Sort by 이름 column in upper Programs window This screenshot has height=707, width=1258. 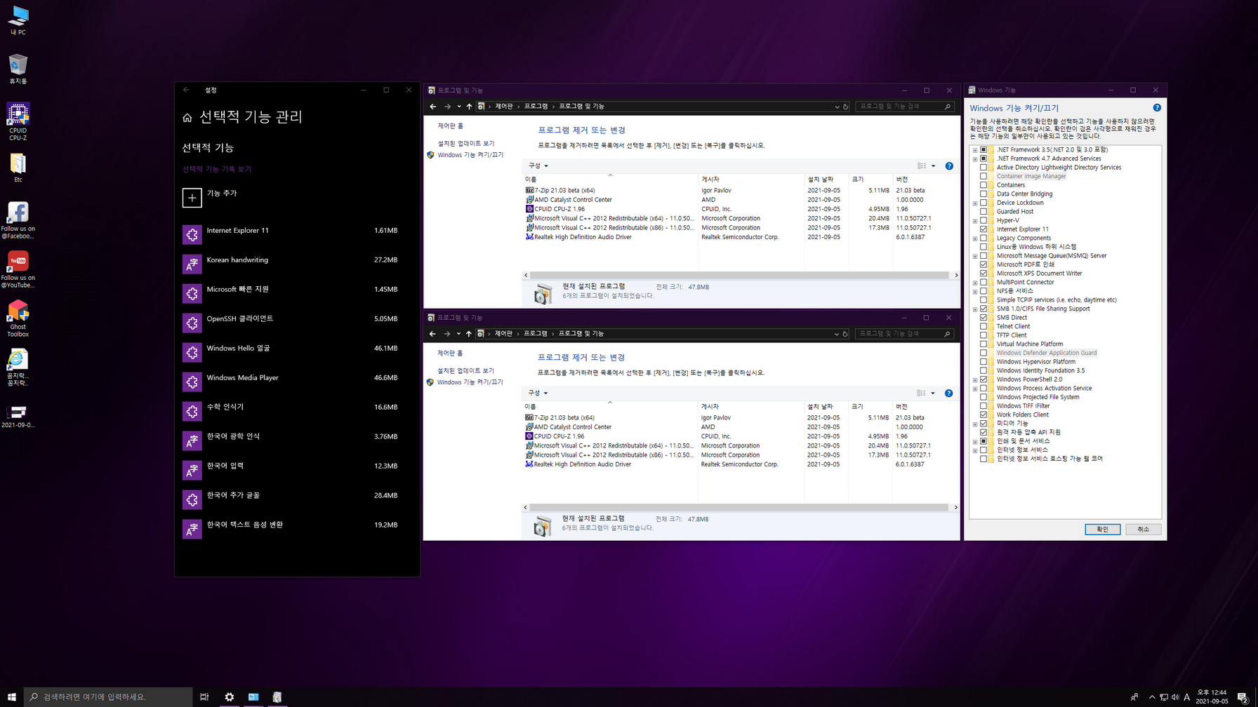click(611, 180)
